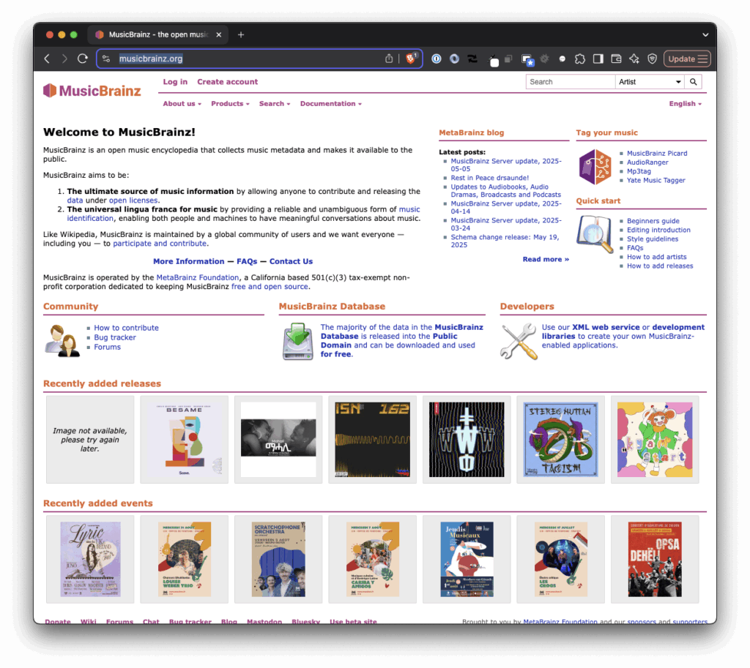750x668 pixels.
Task: Close the MusicBrainz tab
Action: point(218,34)
